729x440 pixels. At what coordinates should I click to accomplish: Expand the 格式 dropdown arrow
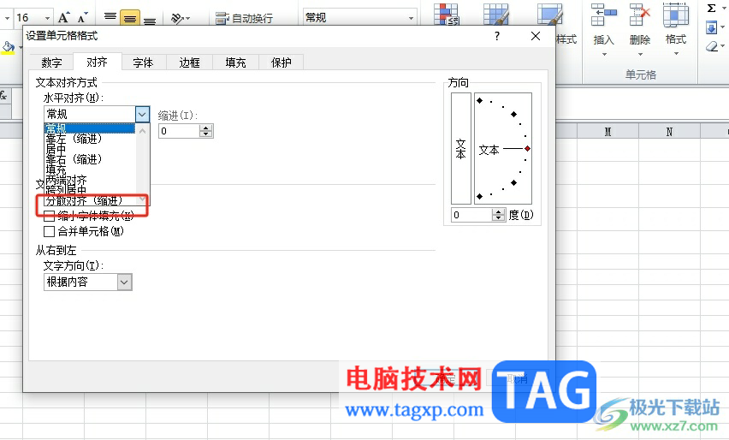pos(676,54)
